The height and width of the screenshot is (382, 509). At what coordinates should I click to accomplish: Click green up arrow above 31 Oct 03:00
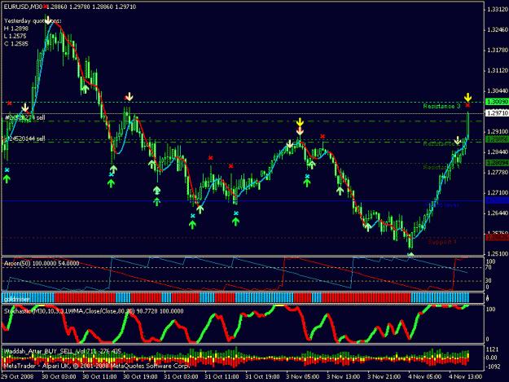[x=192, y=224]
